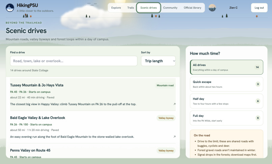Click the count badge 5 on Full day
Screen dimensions: 272x164
coord(258,118)
